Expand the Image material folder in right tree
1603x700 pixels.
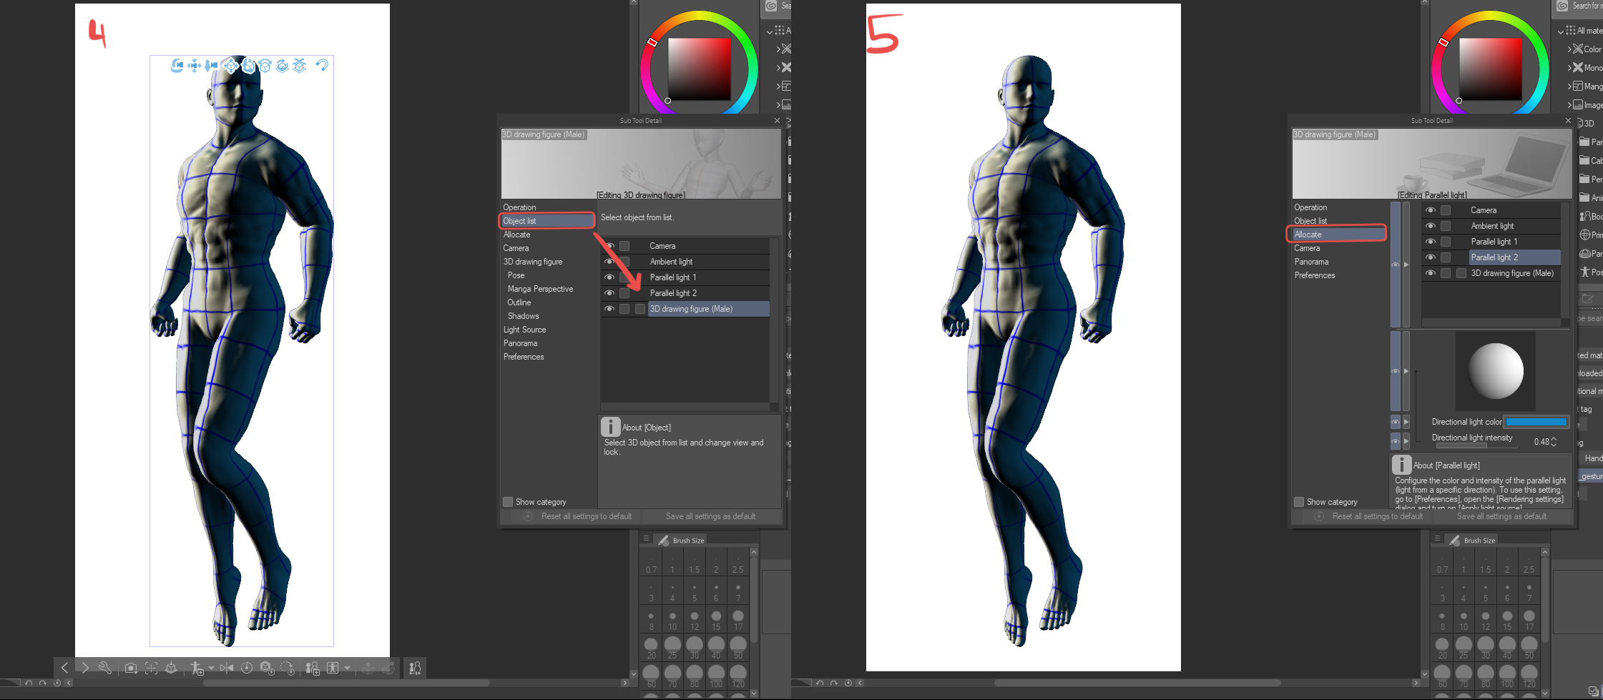[1569, 105]
